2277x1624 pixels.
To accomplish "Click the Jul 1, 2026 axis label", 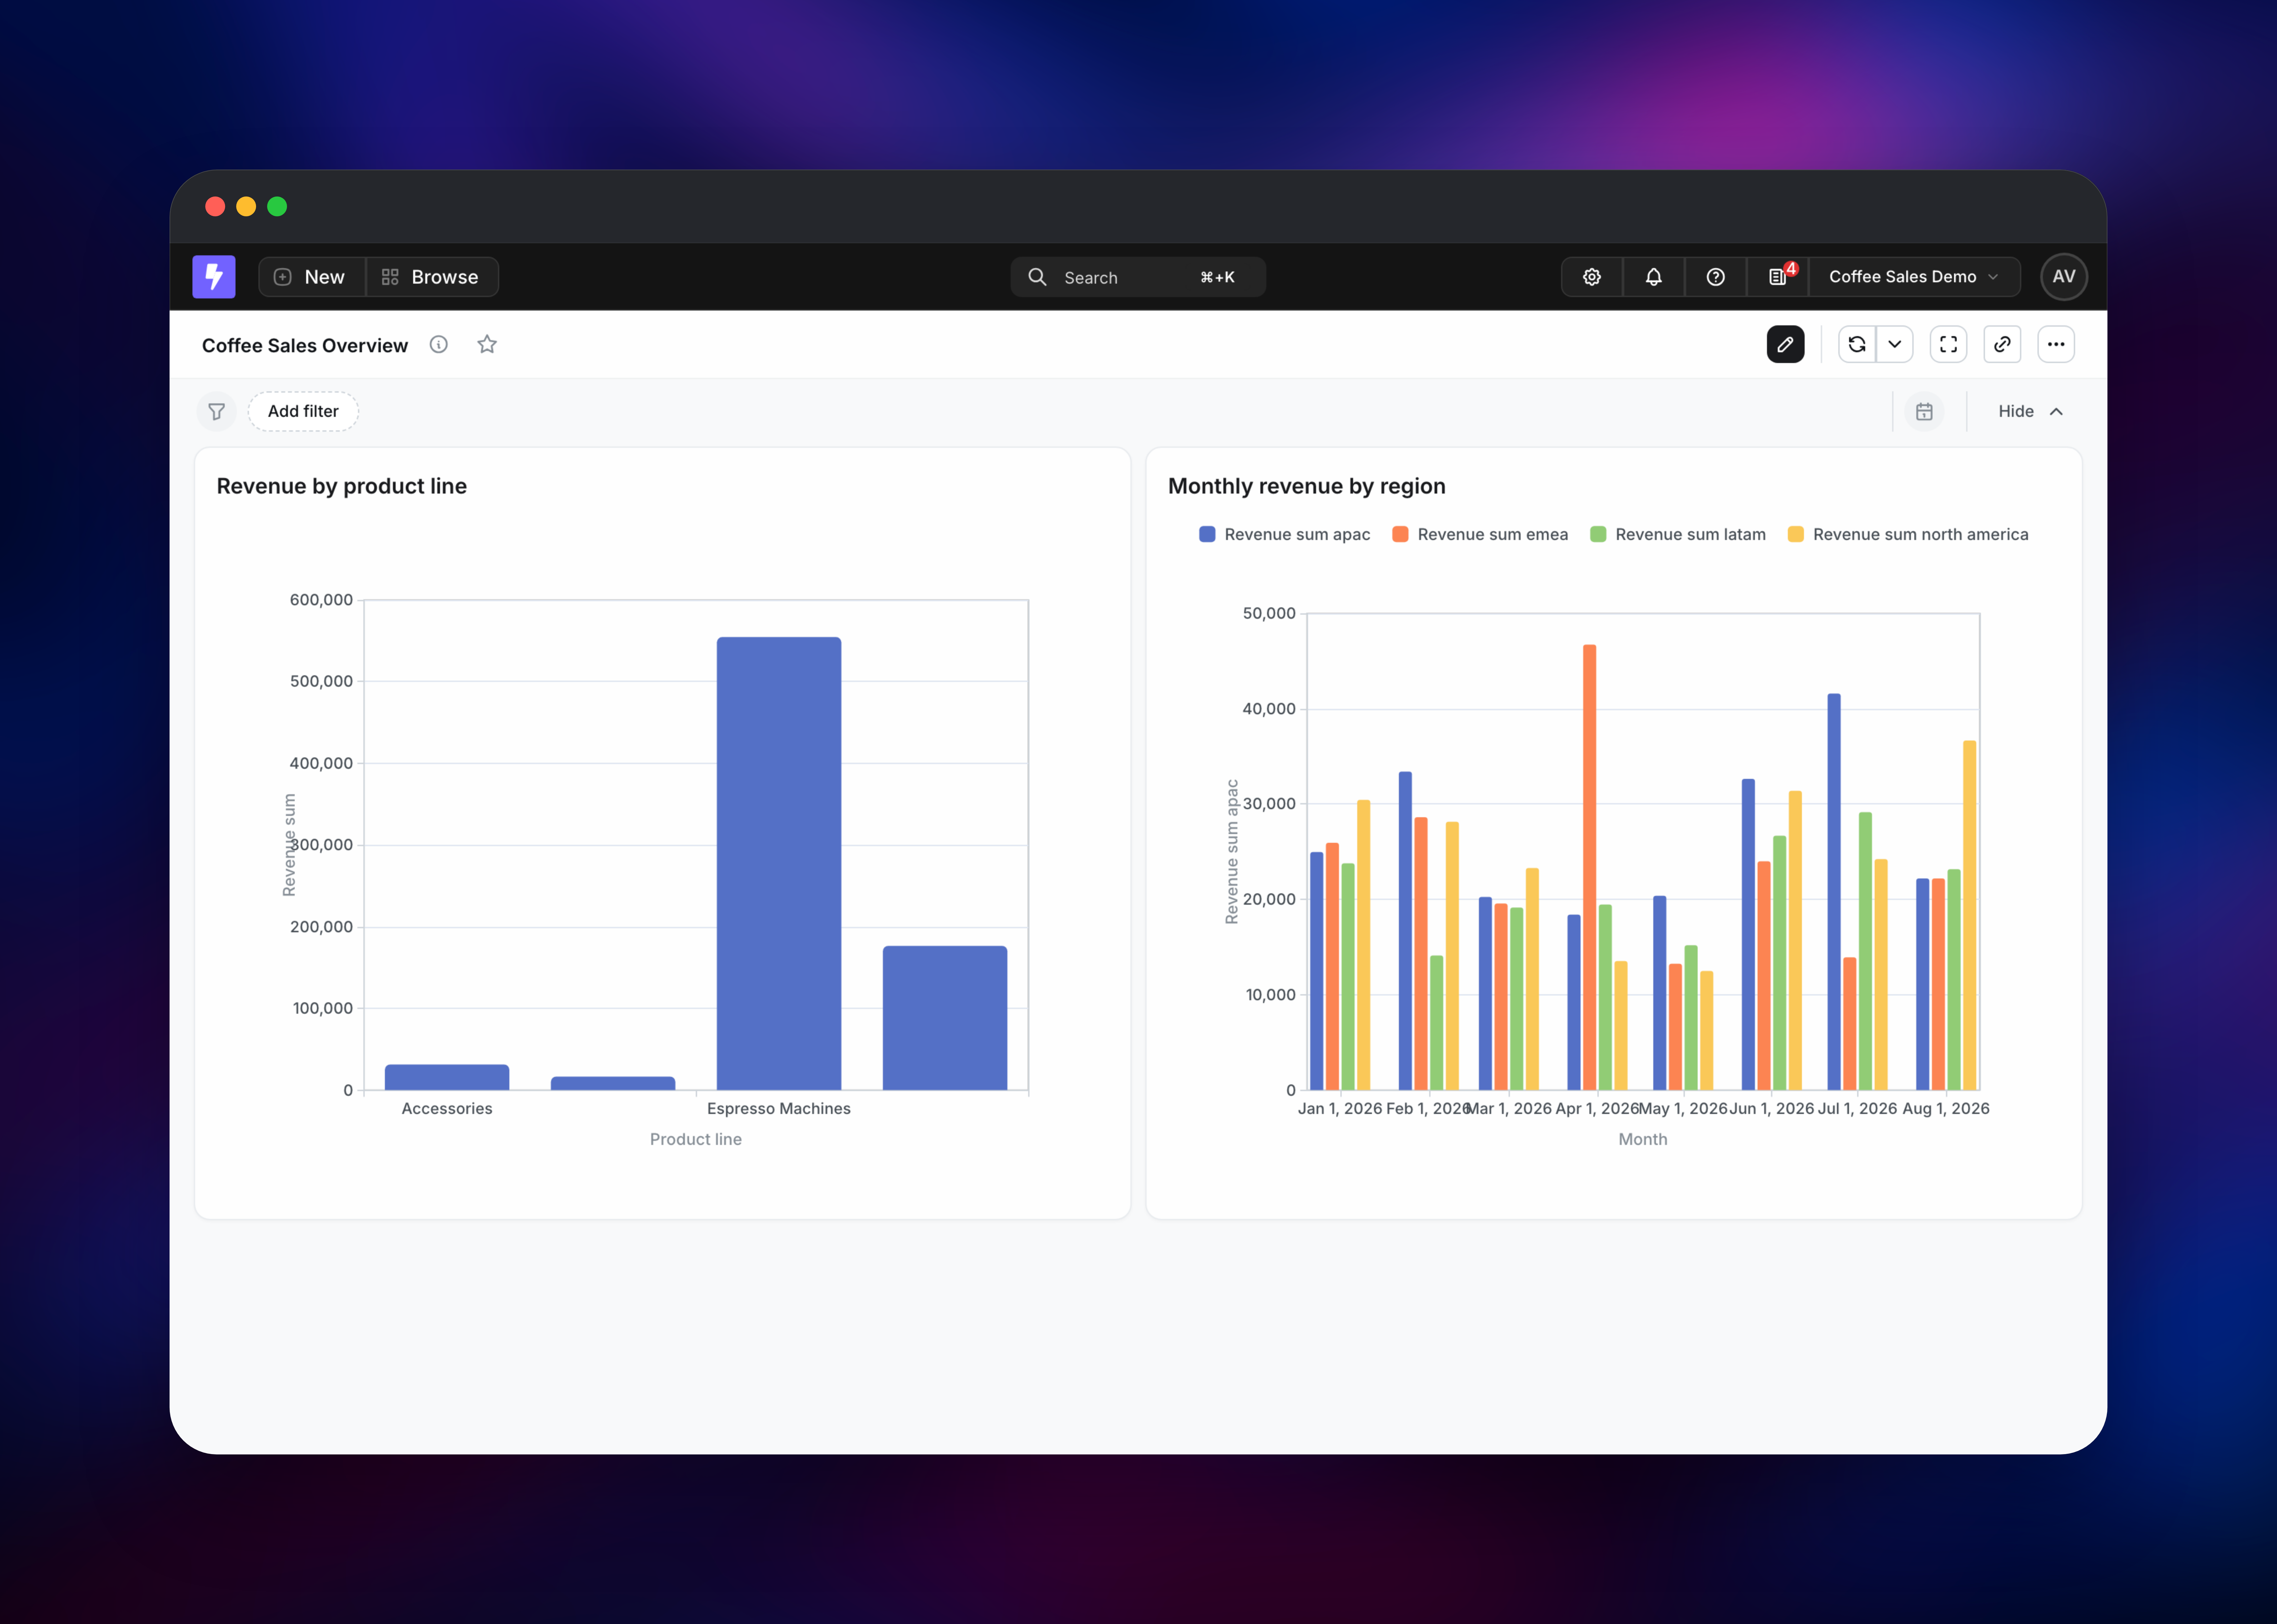I will 1857,1109.
